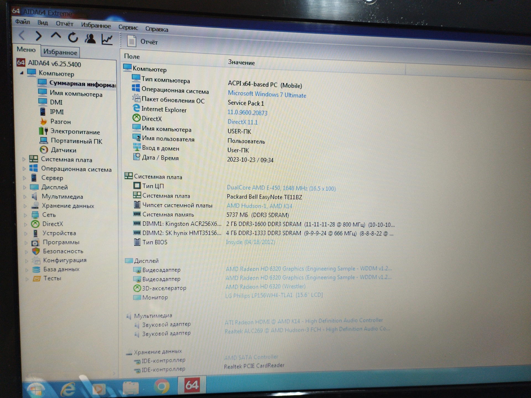Click the Refresh toolbar icon
Image resolution: width=531 pixels, height=398 pixels.
coord(73,38)
